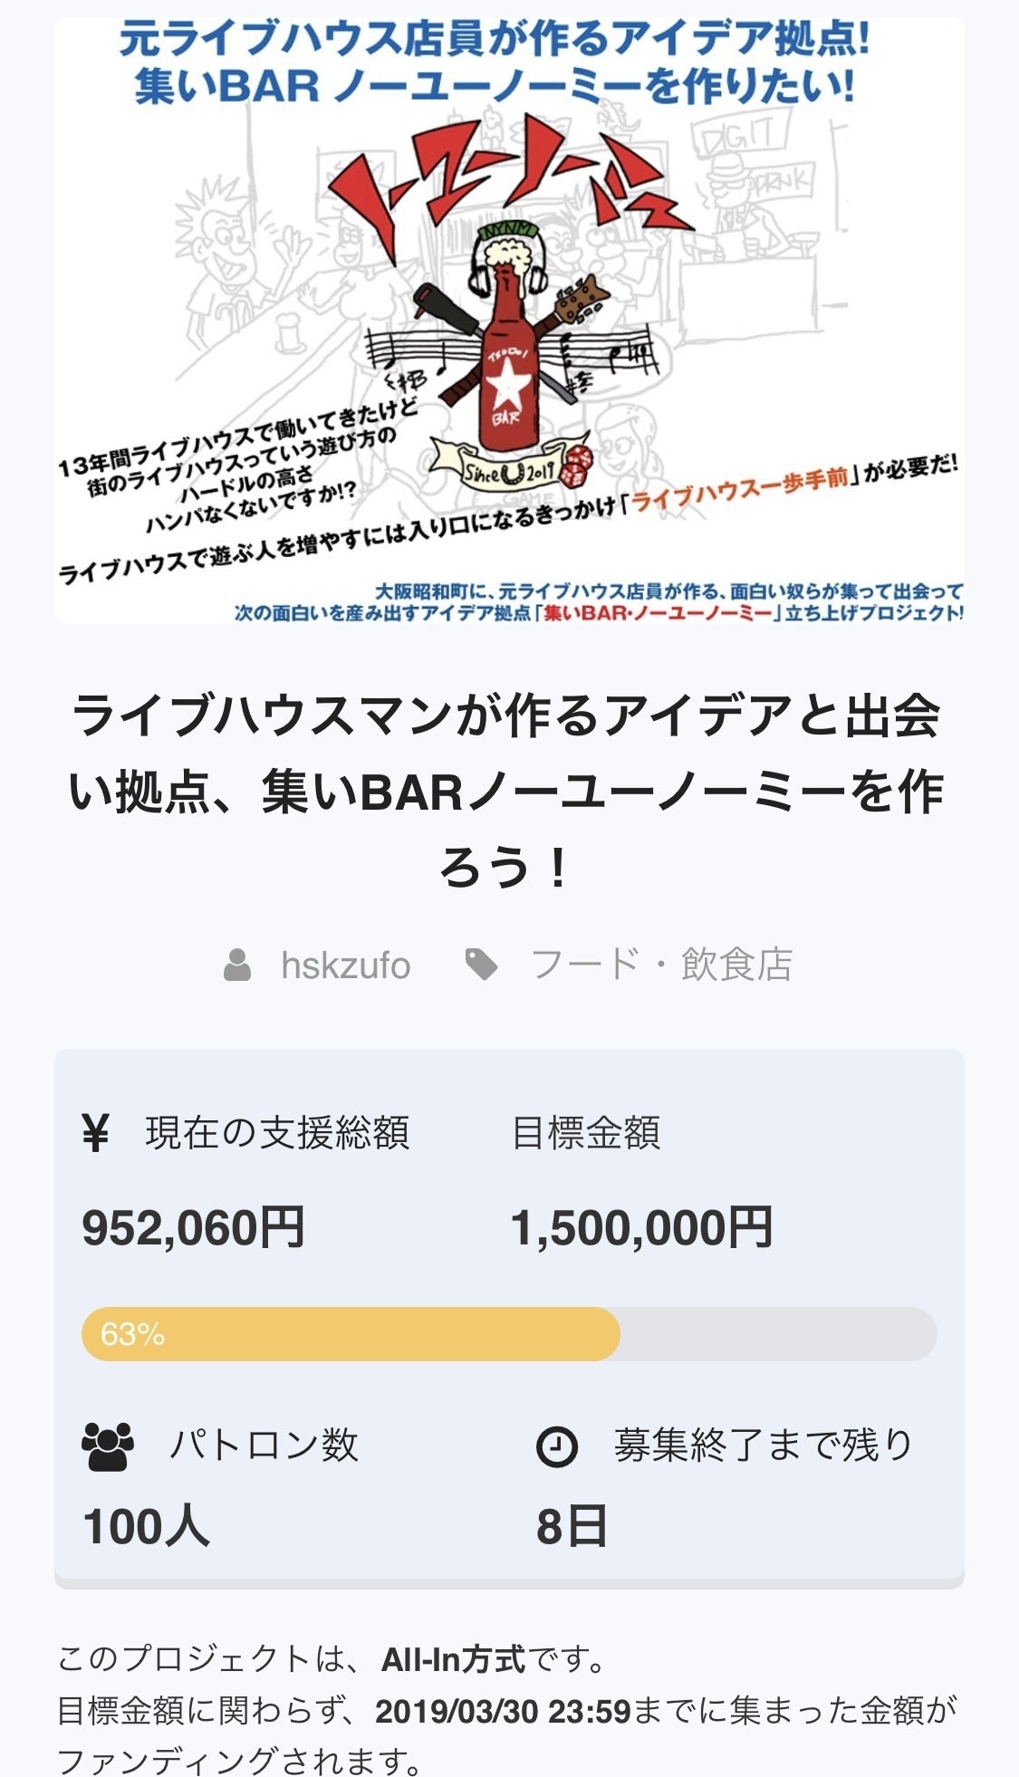The image size is (1019, 1777).
Task: Click the user profile icon beside hskzufo
Action: (x=237, y=965)
